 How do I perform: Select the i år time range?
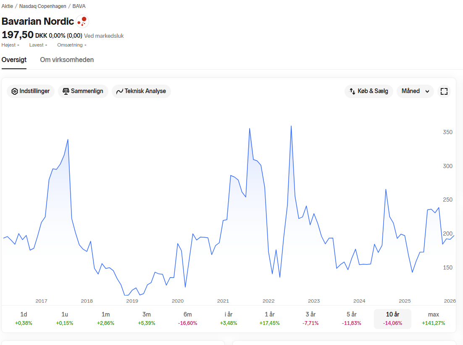[229, 319]
